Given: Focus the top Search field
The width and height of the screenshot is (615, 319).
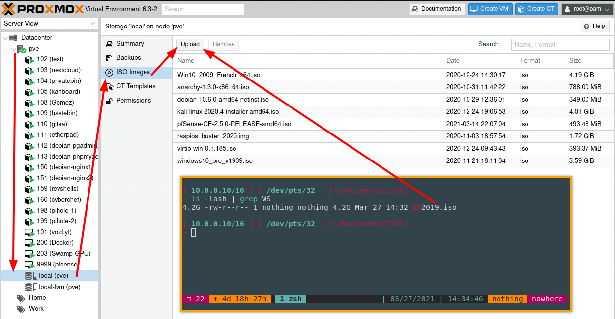Looking at the screenshot, I should click(203, 9).
